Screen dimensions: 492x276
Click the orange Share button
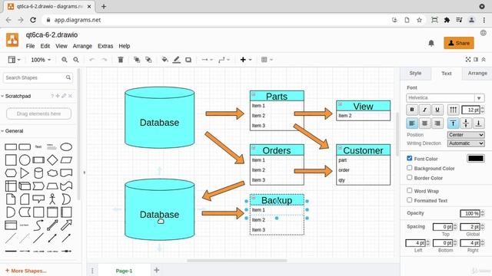tap(459, 43)
